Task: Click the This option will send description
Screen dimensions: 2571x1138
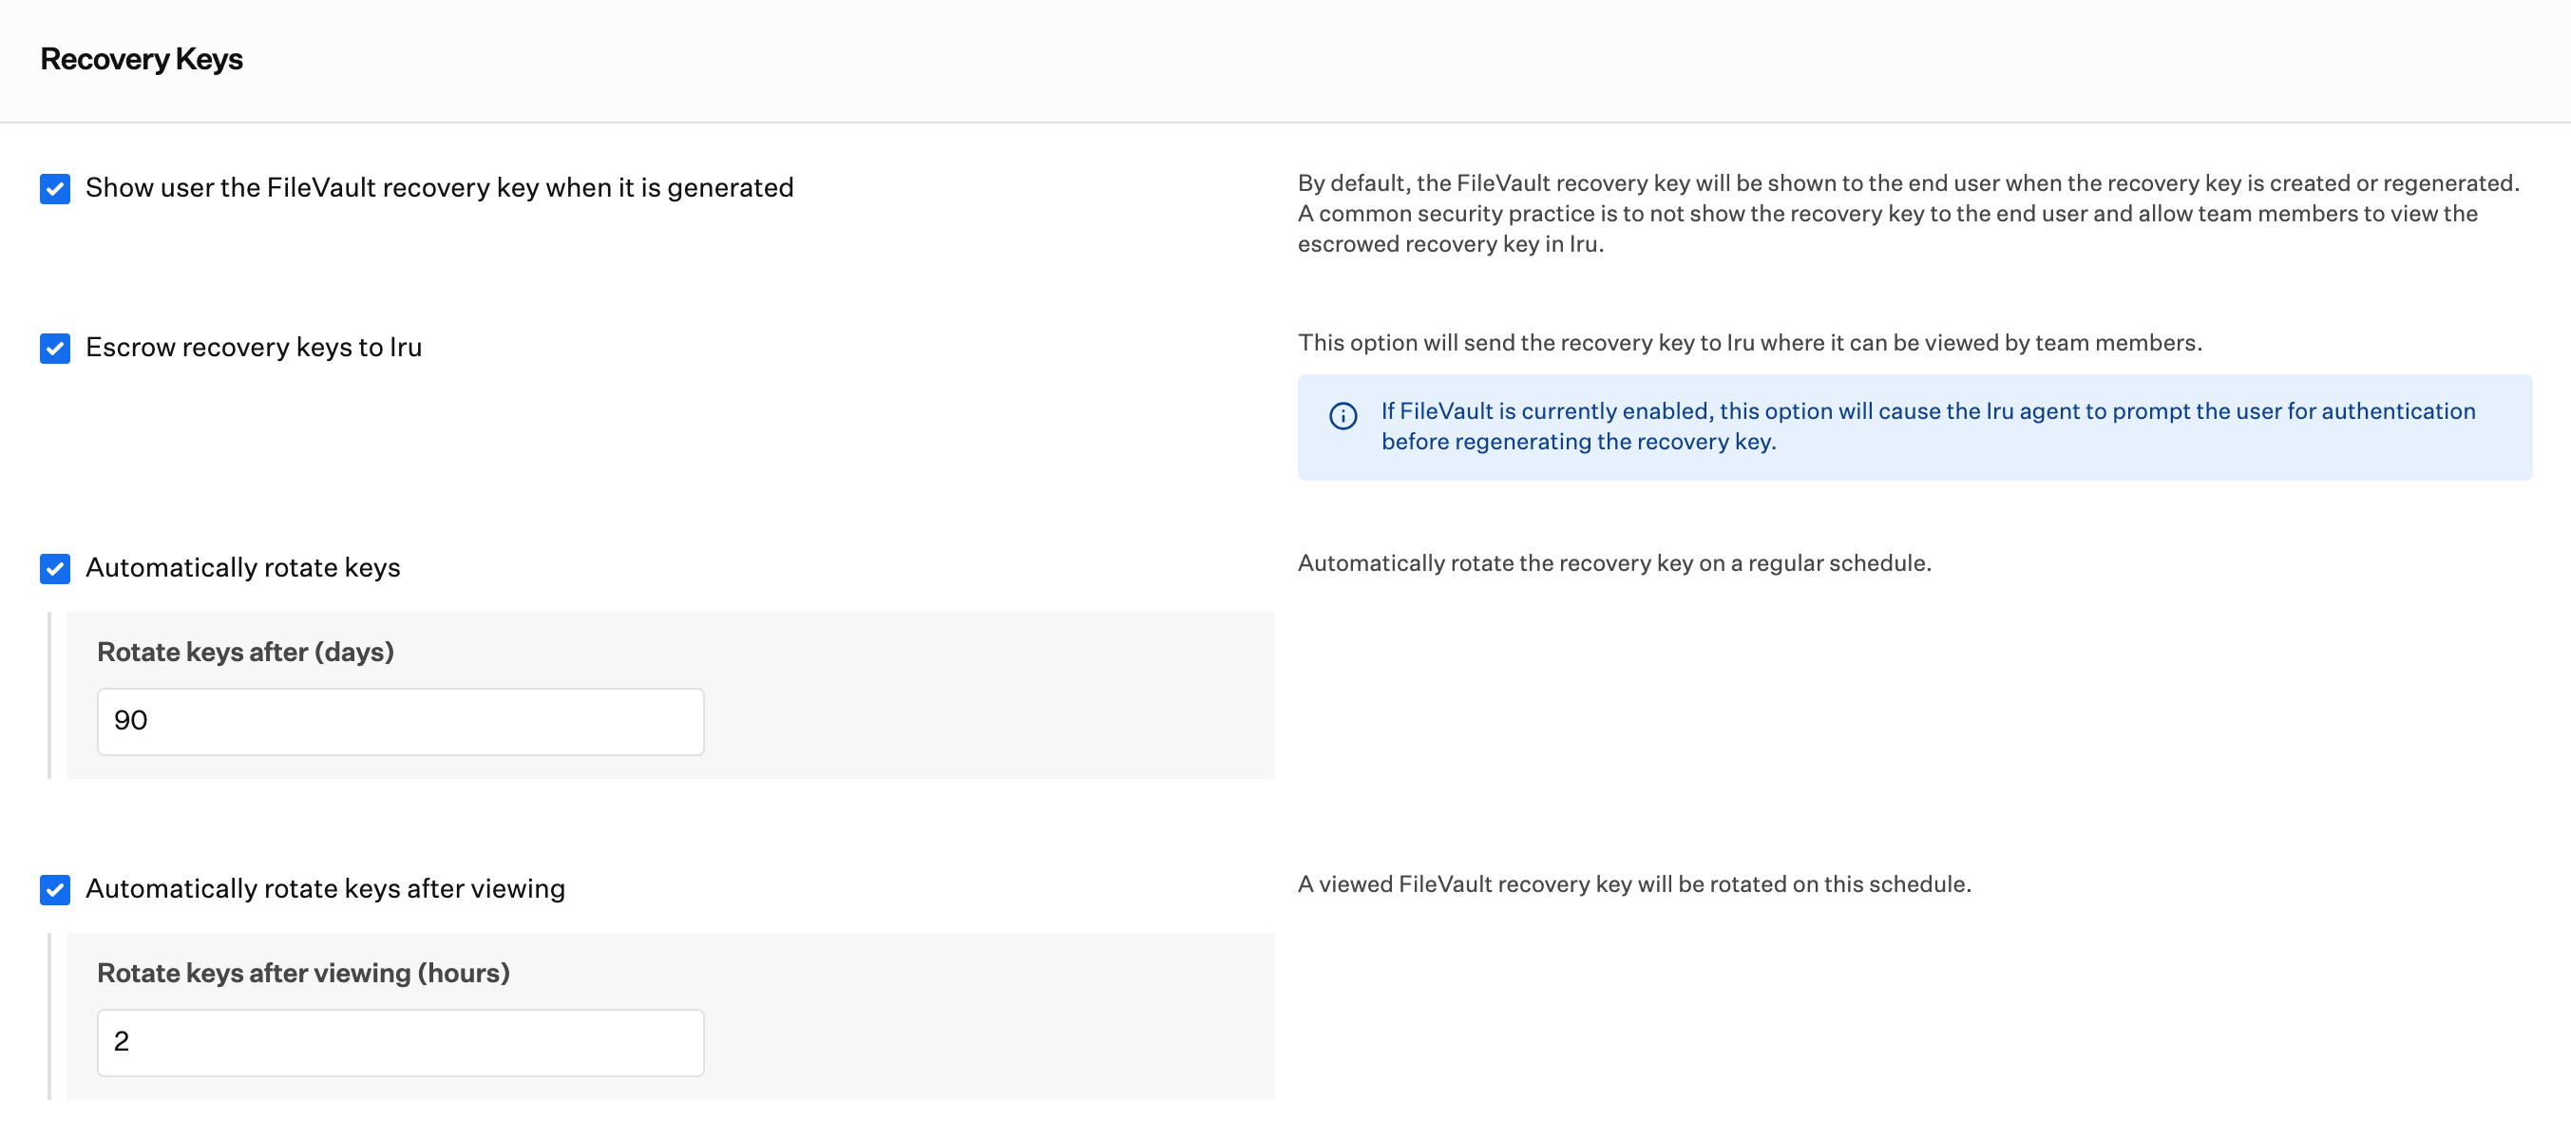Action: coord(1749,342)
